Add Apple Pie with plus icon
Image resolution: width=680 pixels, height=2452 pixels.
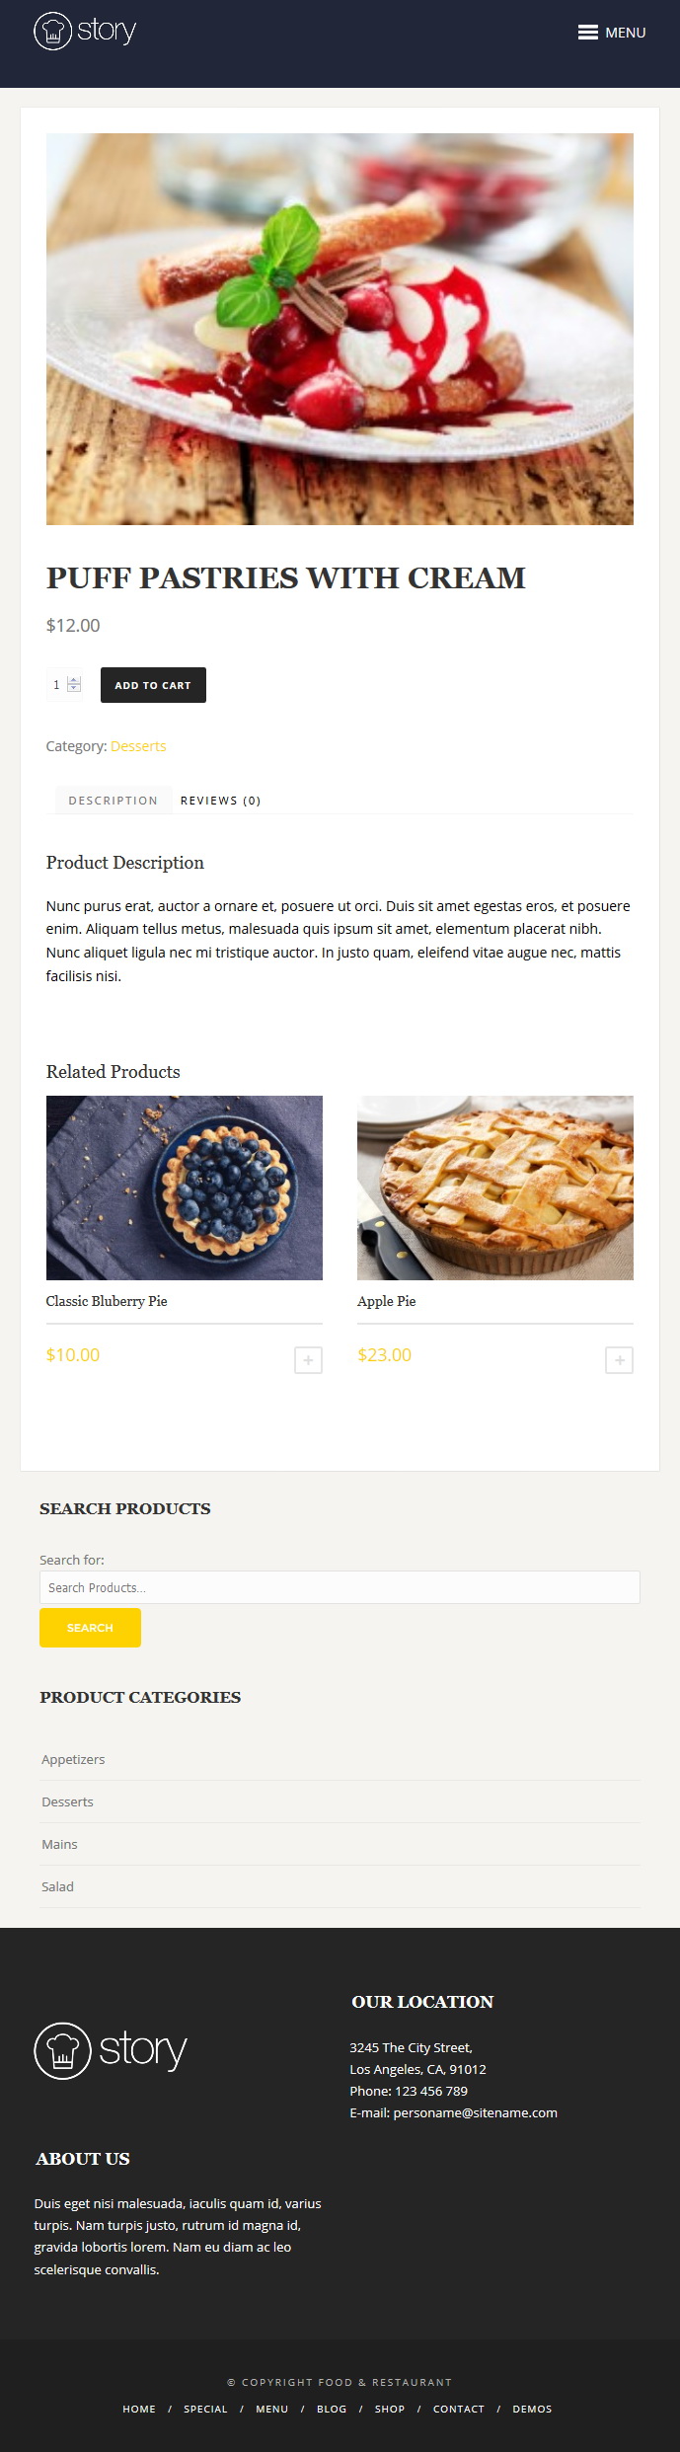click(619, 1360)
